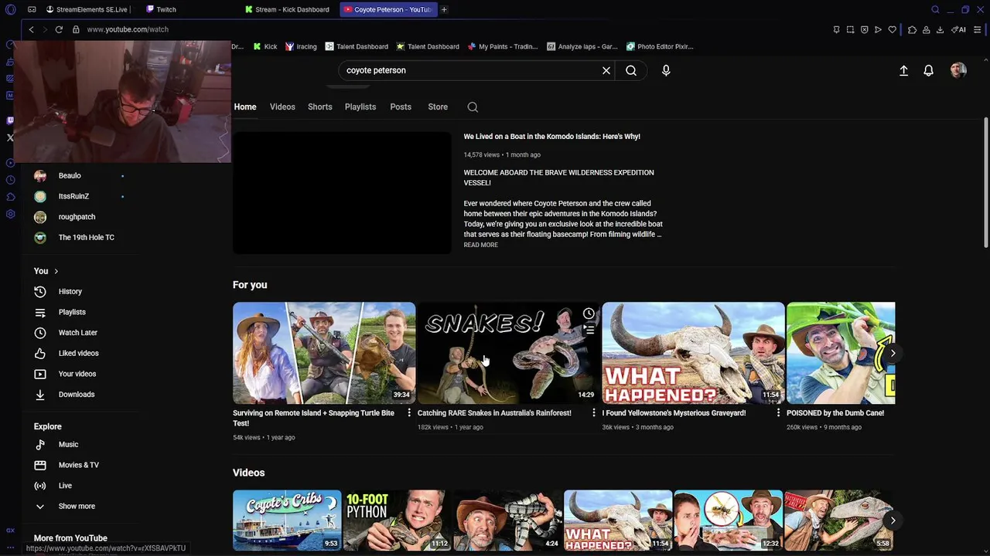
Task: Switch to the Posts channel tab
Action: (x=401, y=107)
